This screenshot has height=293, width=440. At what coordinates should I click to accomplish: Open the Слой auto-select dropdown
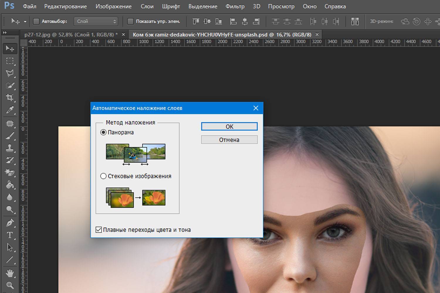[x=96, y=21]
